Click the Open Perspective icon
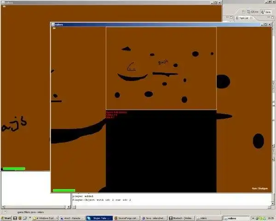 coord(244,12)
